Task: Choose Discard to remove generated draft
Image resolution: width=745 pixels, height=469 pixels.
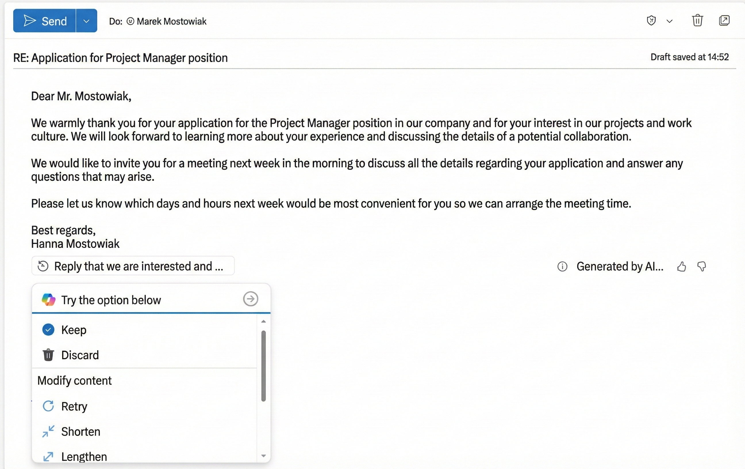Action: (x=80, y=355)
